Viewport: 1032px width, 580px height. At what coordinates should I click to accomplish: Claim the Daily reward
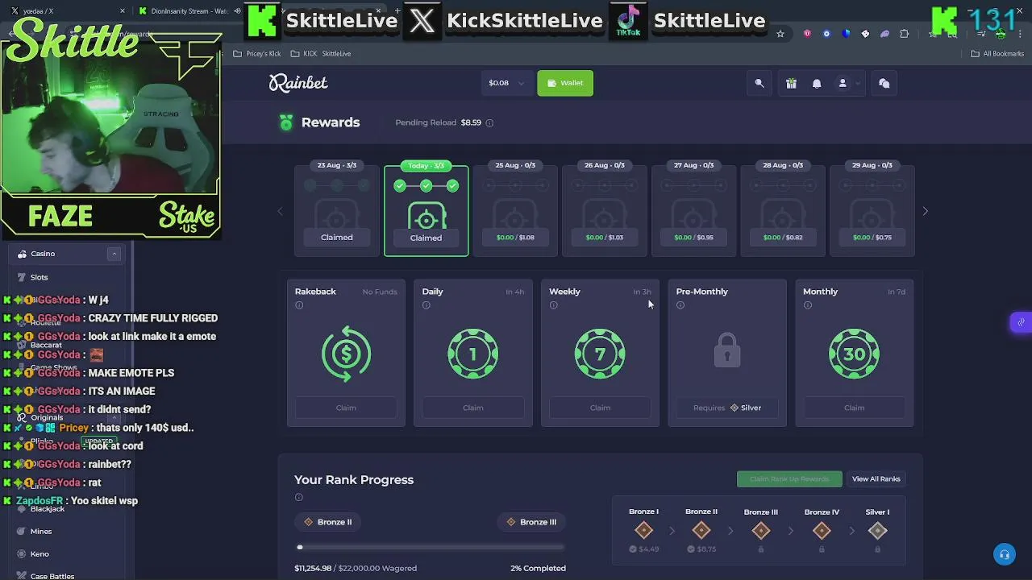pyautogui.click(x=473, y=408)
